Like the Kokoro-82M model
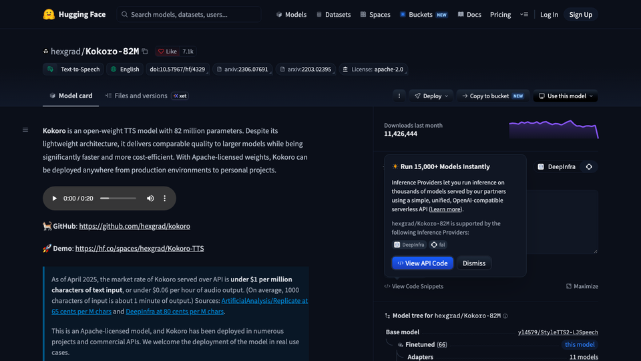The image size is (641, 361). coord(168,51)
